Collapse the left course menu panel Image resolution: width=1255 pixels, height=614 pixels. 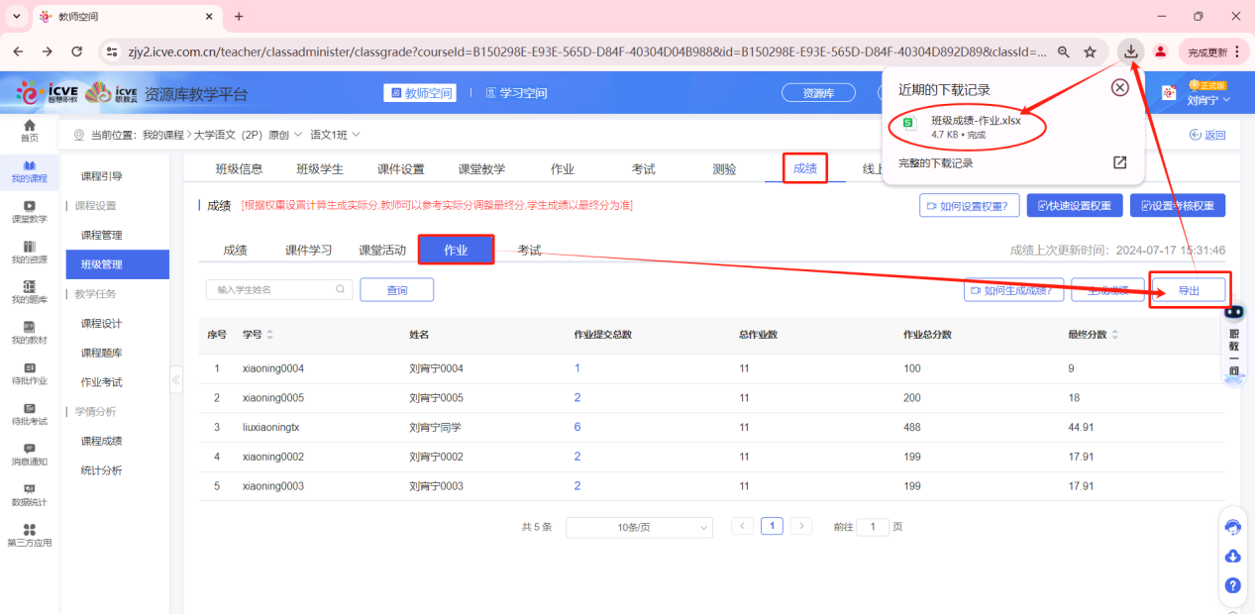(176, 379)
